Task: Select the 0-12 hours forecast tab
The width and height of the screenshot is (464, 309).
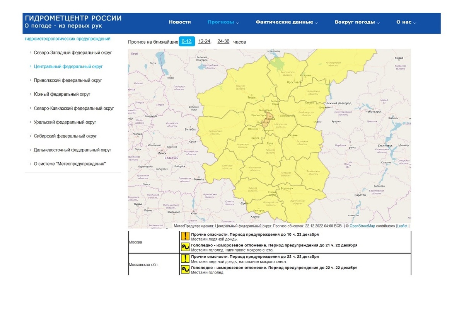Action: click(x=187, y=41)
